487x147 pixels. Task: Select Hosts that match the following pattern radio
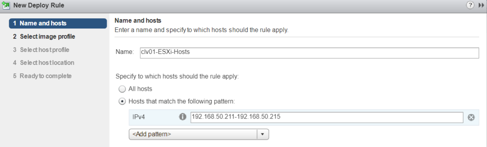pos(122,101)
